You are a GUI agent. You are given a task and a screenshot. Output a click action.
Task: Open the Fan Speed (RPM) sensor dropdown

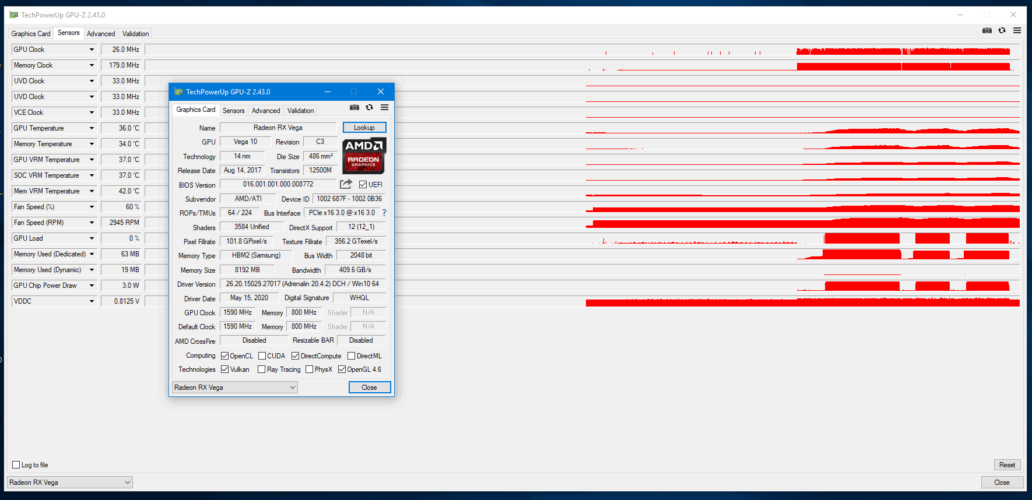[92, 223]
